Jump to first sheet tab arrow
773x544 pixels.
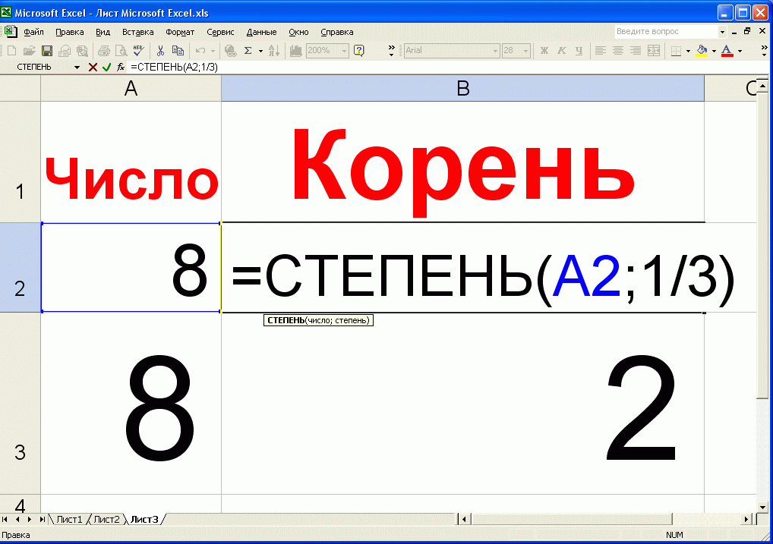[5, 520]
